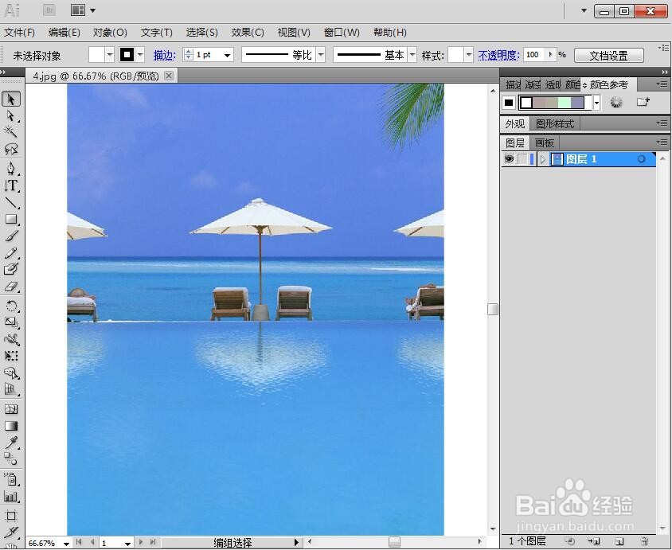Select the Gradient tool
Image resolution: width=672 pixels, height=550 pixels.
click(x=11, y=426)
